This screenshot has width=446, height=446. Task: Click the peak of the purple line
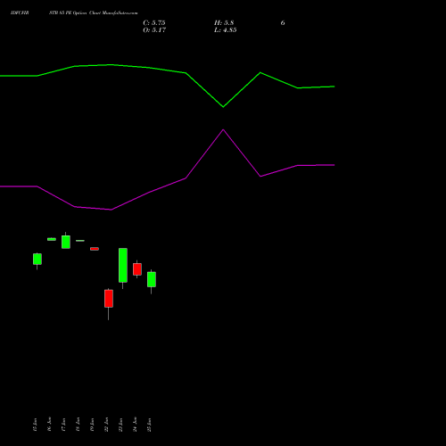tap(223, 129)
